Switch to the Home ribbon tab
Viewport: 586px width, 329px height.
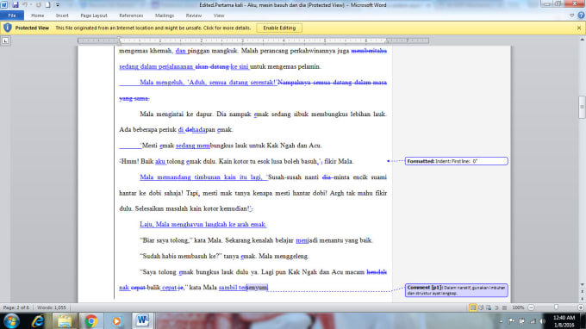coord(37,16)
